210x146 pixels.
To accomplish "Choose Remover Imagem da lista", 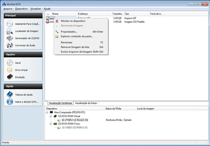I will (x=81, y=47).
